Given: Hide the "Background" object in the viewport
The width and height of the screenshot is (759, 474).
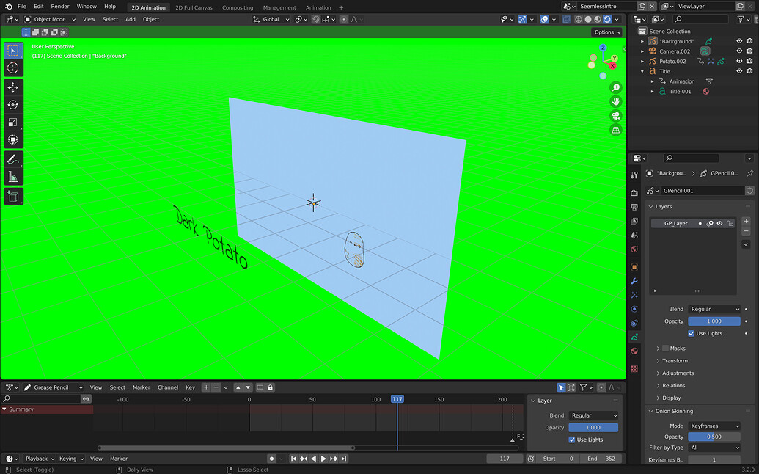Looking at the screenshot, I should [739, 40].
